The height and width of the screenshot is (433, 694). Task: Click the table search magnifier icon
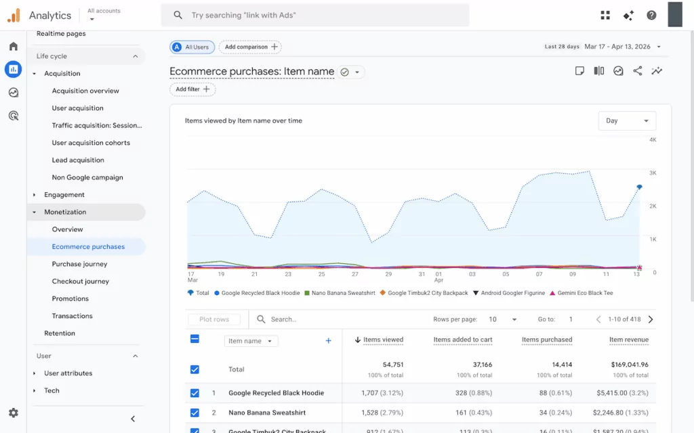(x=261, y=319)
